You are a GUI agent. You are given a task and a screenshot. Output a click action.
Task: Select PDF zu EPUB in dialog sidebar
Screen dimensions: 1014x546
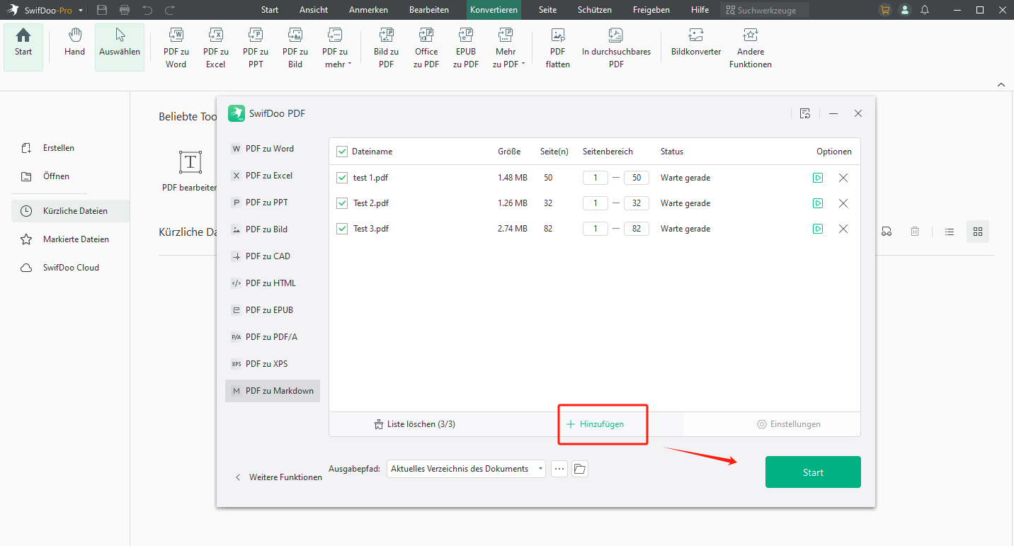click(273, 310)
